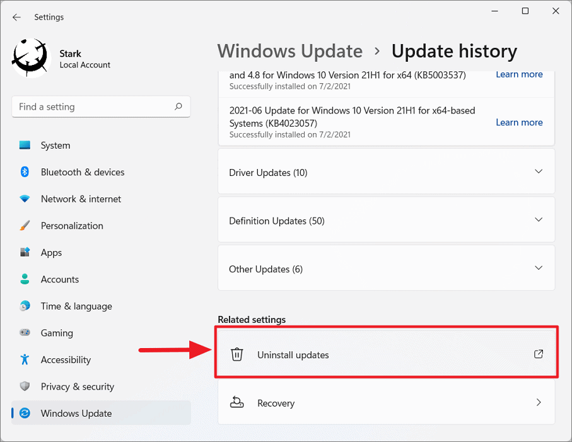Click the Update history page title

click(x=454, y=51)
